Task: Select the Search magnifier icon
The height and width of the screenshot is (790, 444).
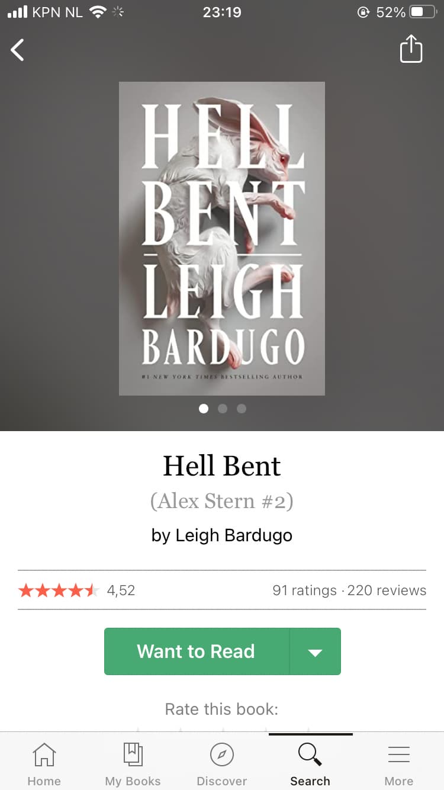Action: [310, 754]
